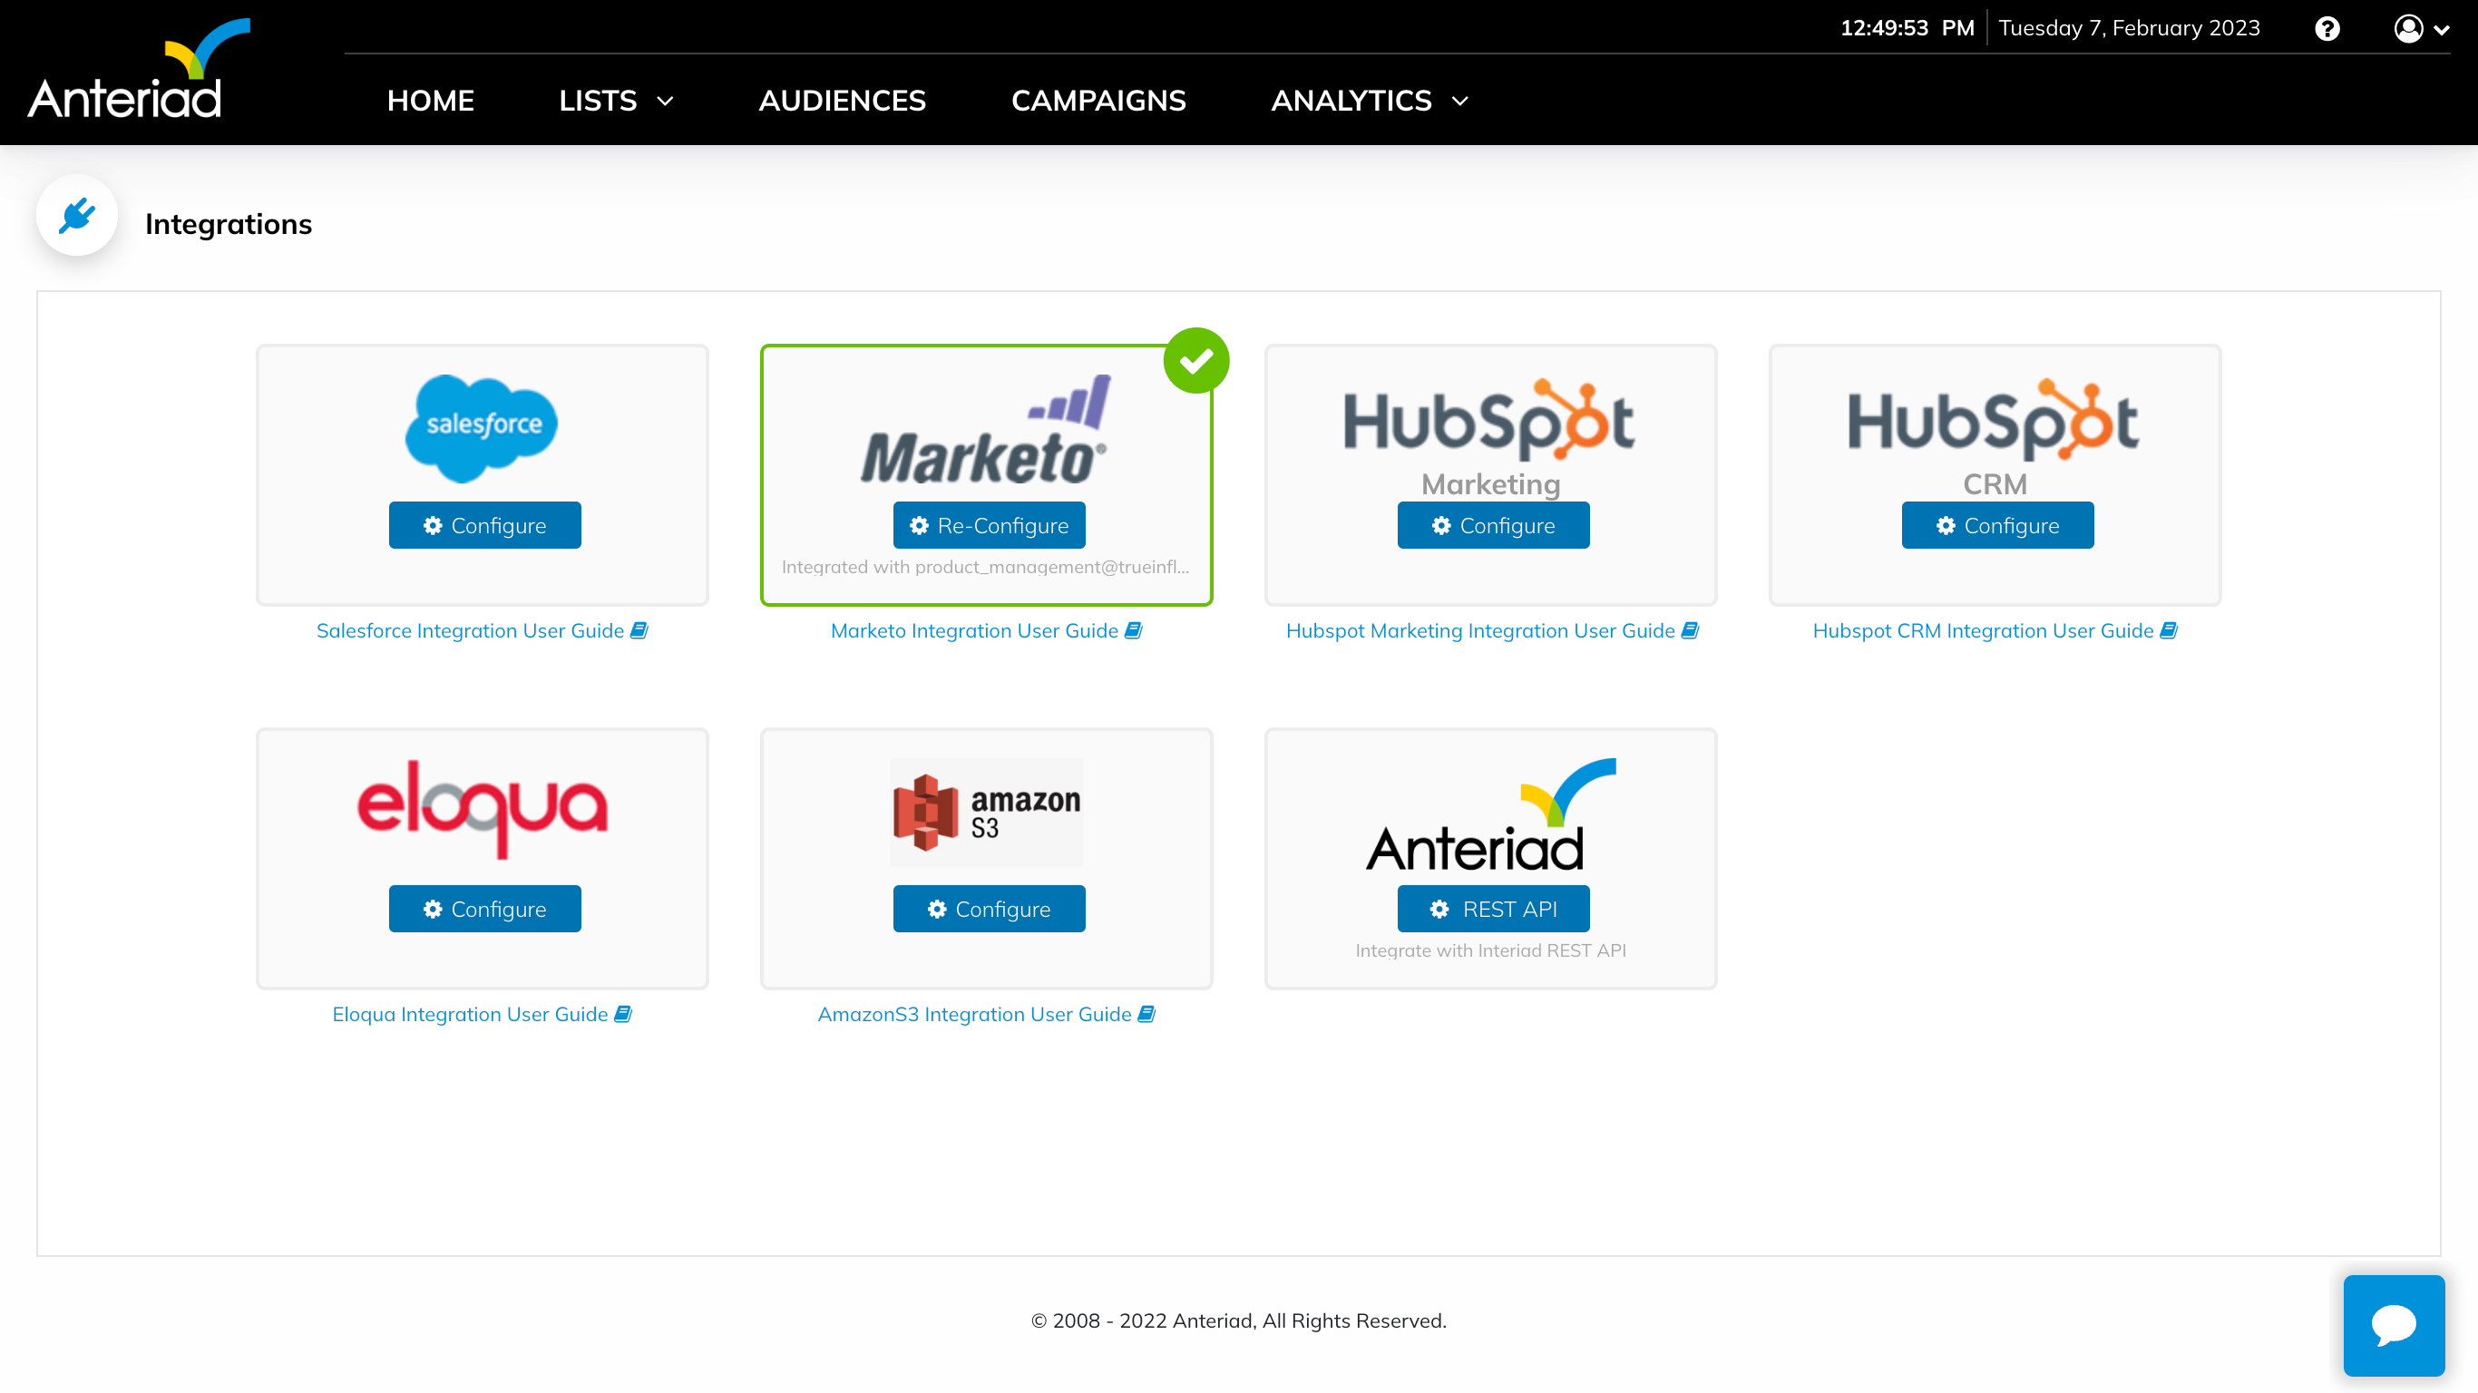Image resolution: width=2478 pixels, height=1393 pixels.
Task: Expand the user account dropdown
Action: (2420, 29)
